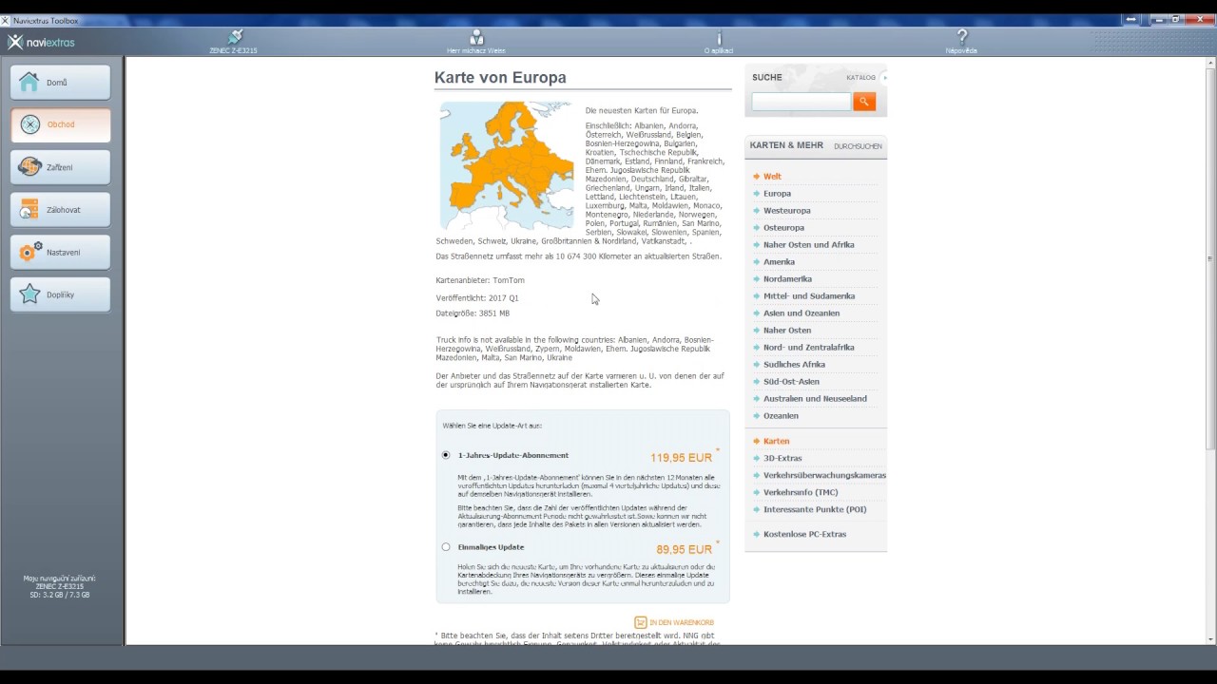This screenshot has width=1217, height=684.
Task: Open the 3D-Extras category
Action: pos(782,459)
